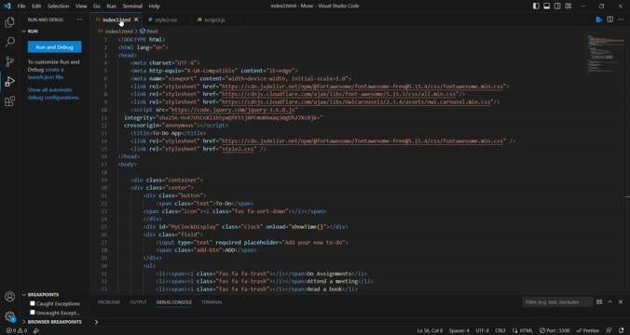
Task: Switch to the style3.css tab
Action: [x=166, y=20]
